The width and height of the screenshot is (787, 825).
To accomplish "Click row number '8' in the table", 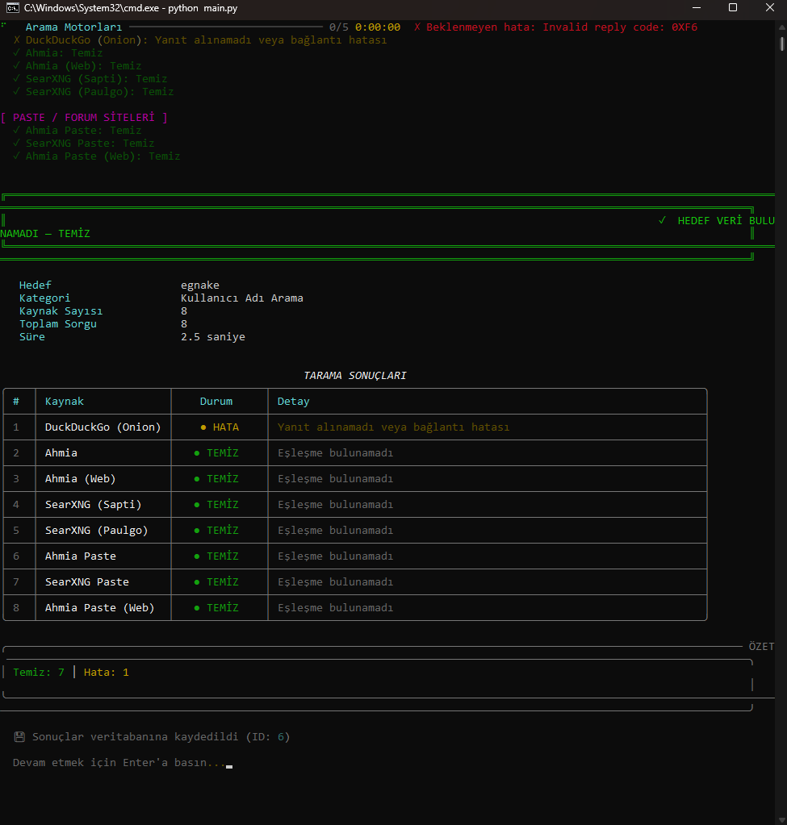I will pyautogui.click(x=16, y=607).
